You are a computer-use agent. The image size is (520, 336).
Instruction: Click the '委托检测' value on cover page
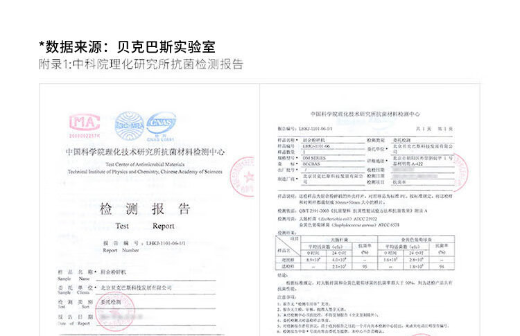coord(111,302)
